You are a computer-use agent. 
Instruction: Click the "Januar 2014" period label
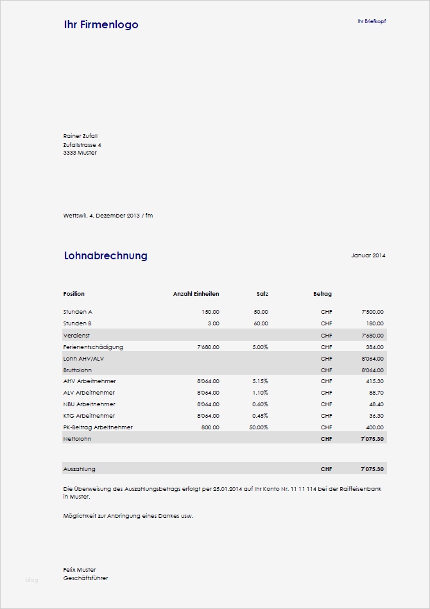[x=368, y=255]
